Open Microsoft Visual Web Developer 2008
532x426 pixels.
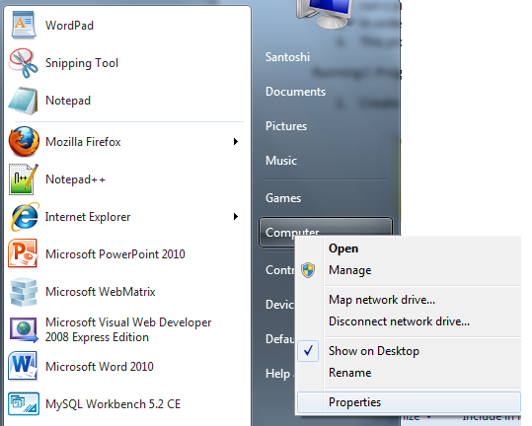(x=128, y=329)
